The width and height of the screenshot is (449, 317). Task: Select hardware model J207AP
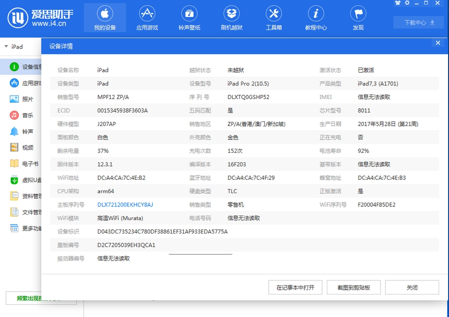coord(107,124)
